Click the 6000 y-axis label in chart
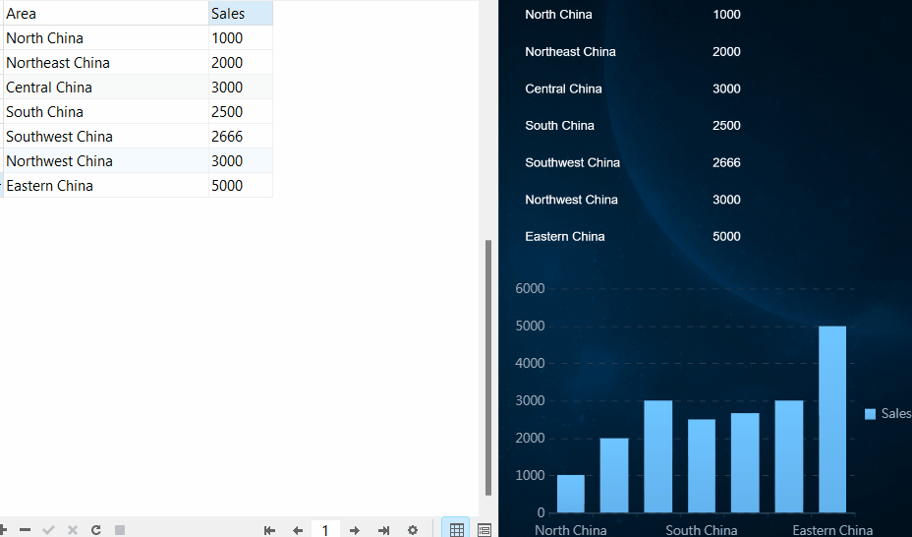The height and width of the screenshot is (537, 912). click(530, 288)
